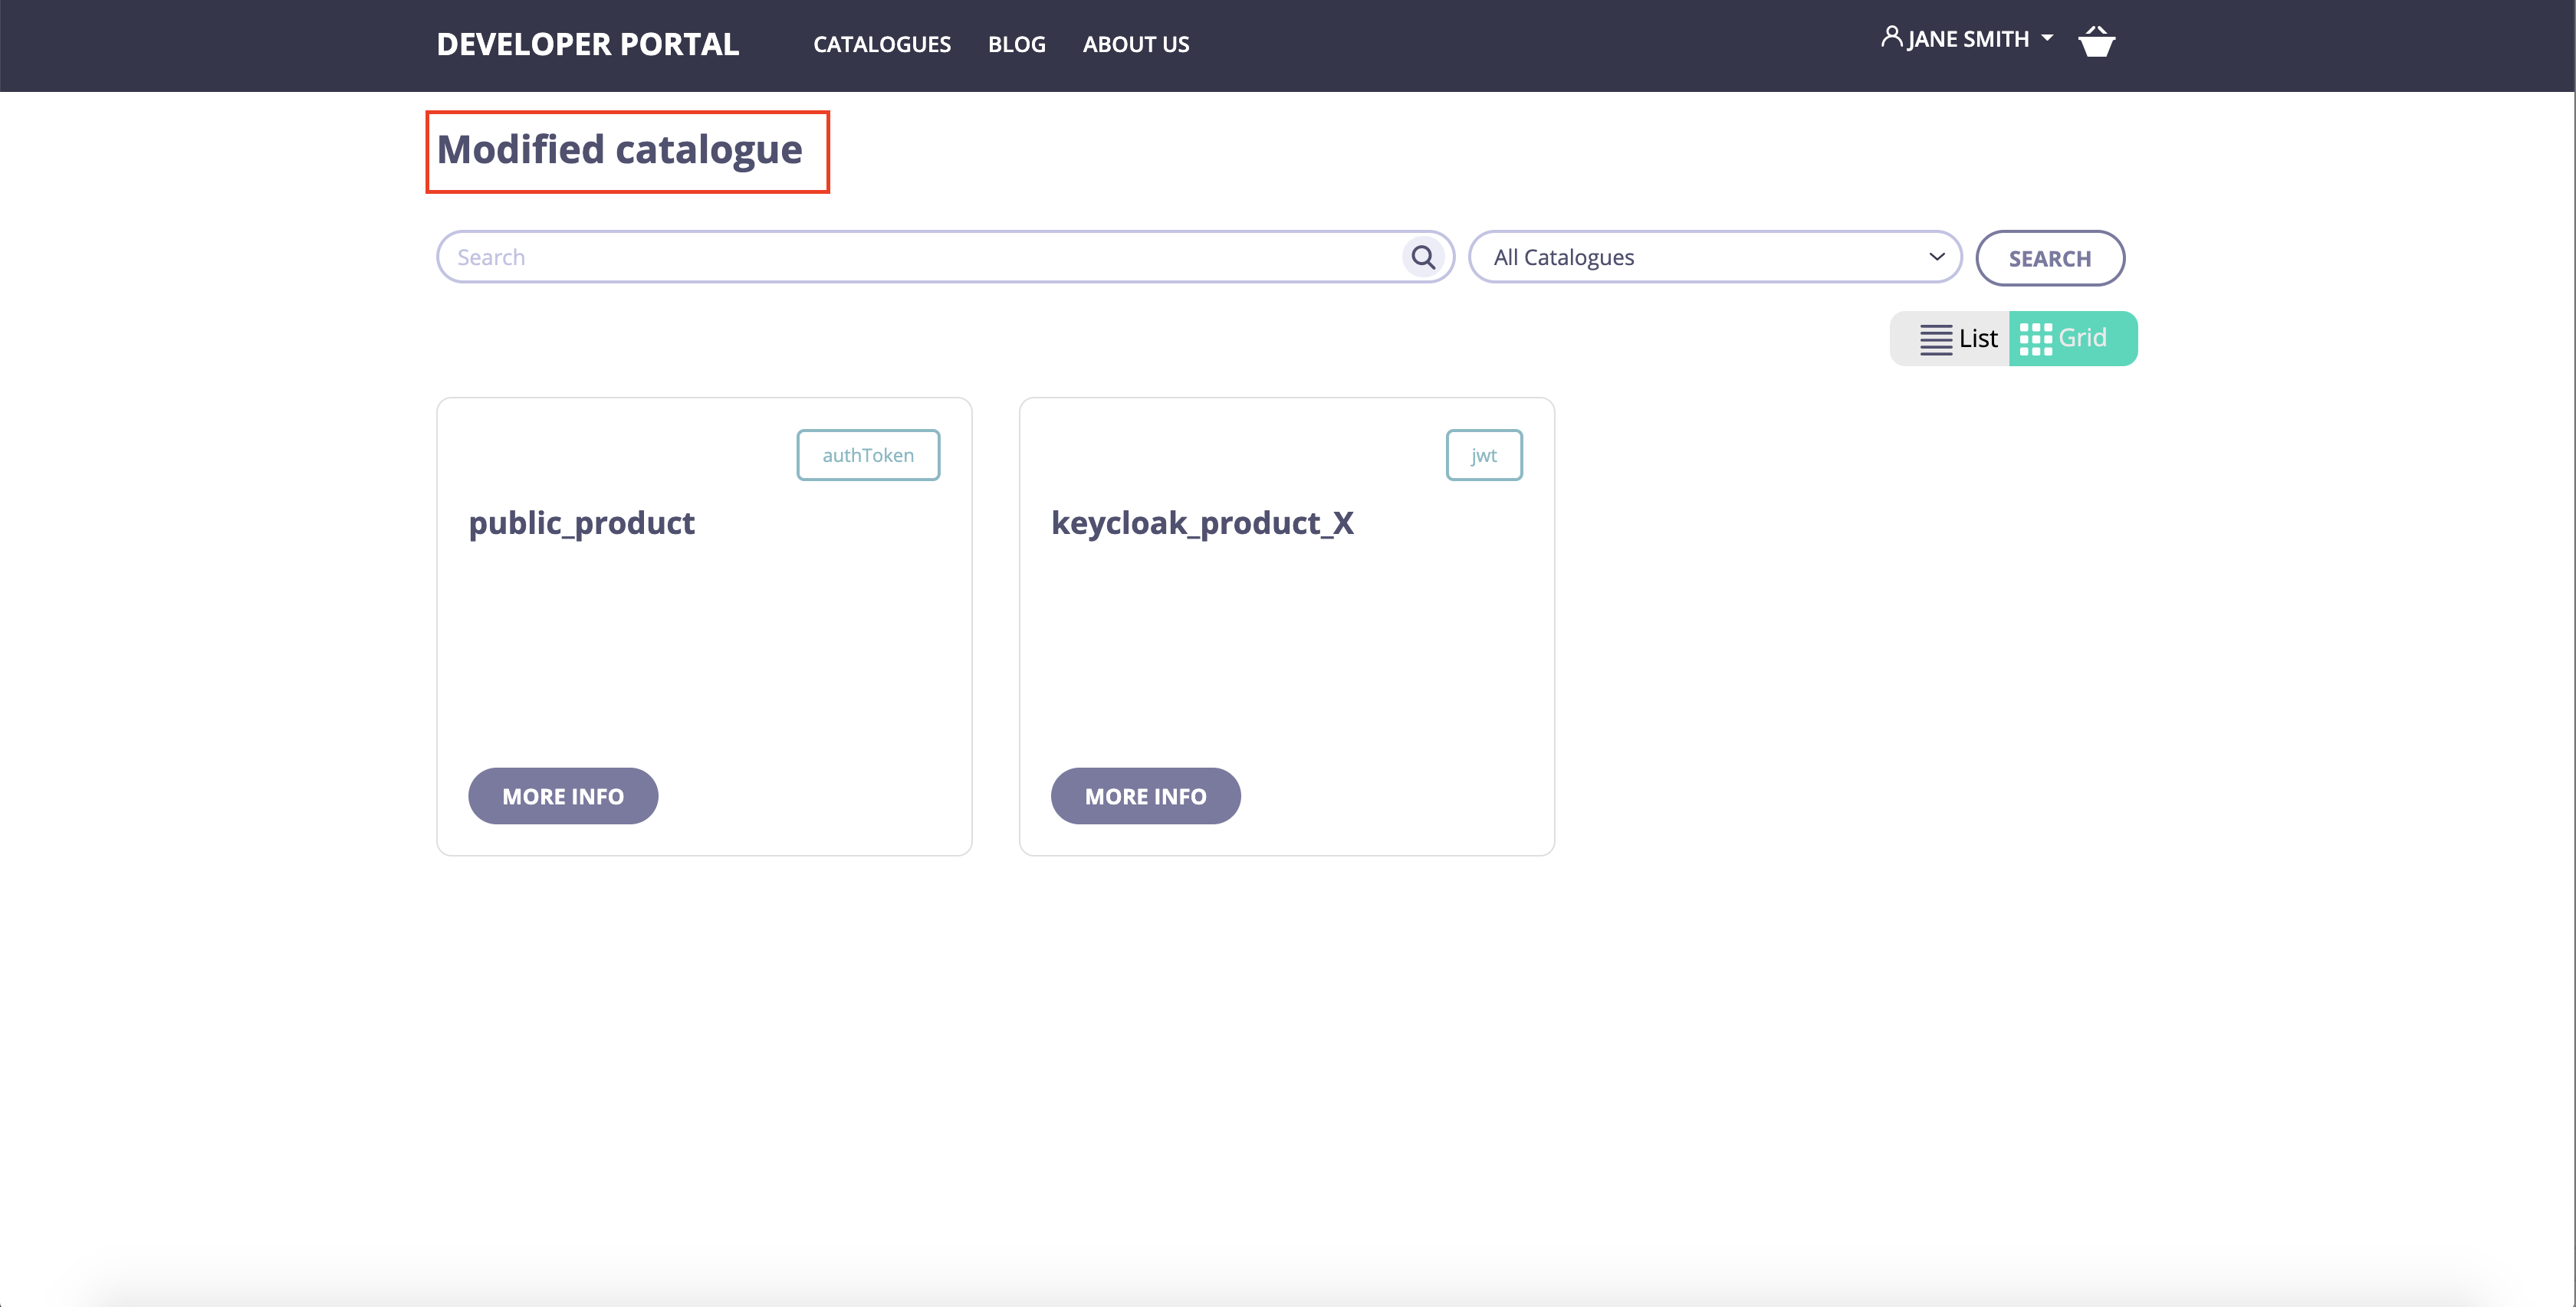Click the magnifying glass search icon
This screenshot has width=2576, height=1307.
[1422, 258]
